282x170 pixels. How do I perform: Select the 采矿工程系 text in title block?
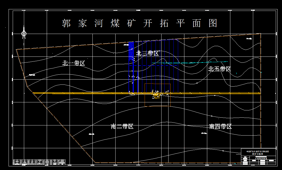(x=258, y=154)
